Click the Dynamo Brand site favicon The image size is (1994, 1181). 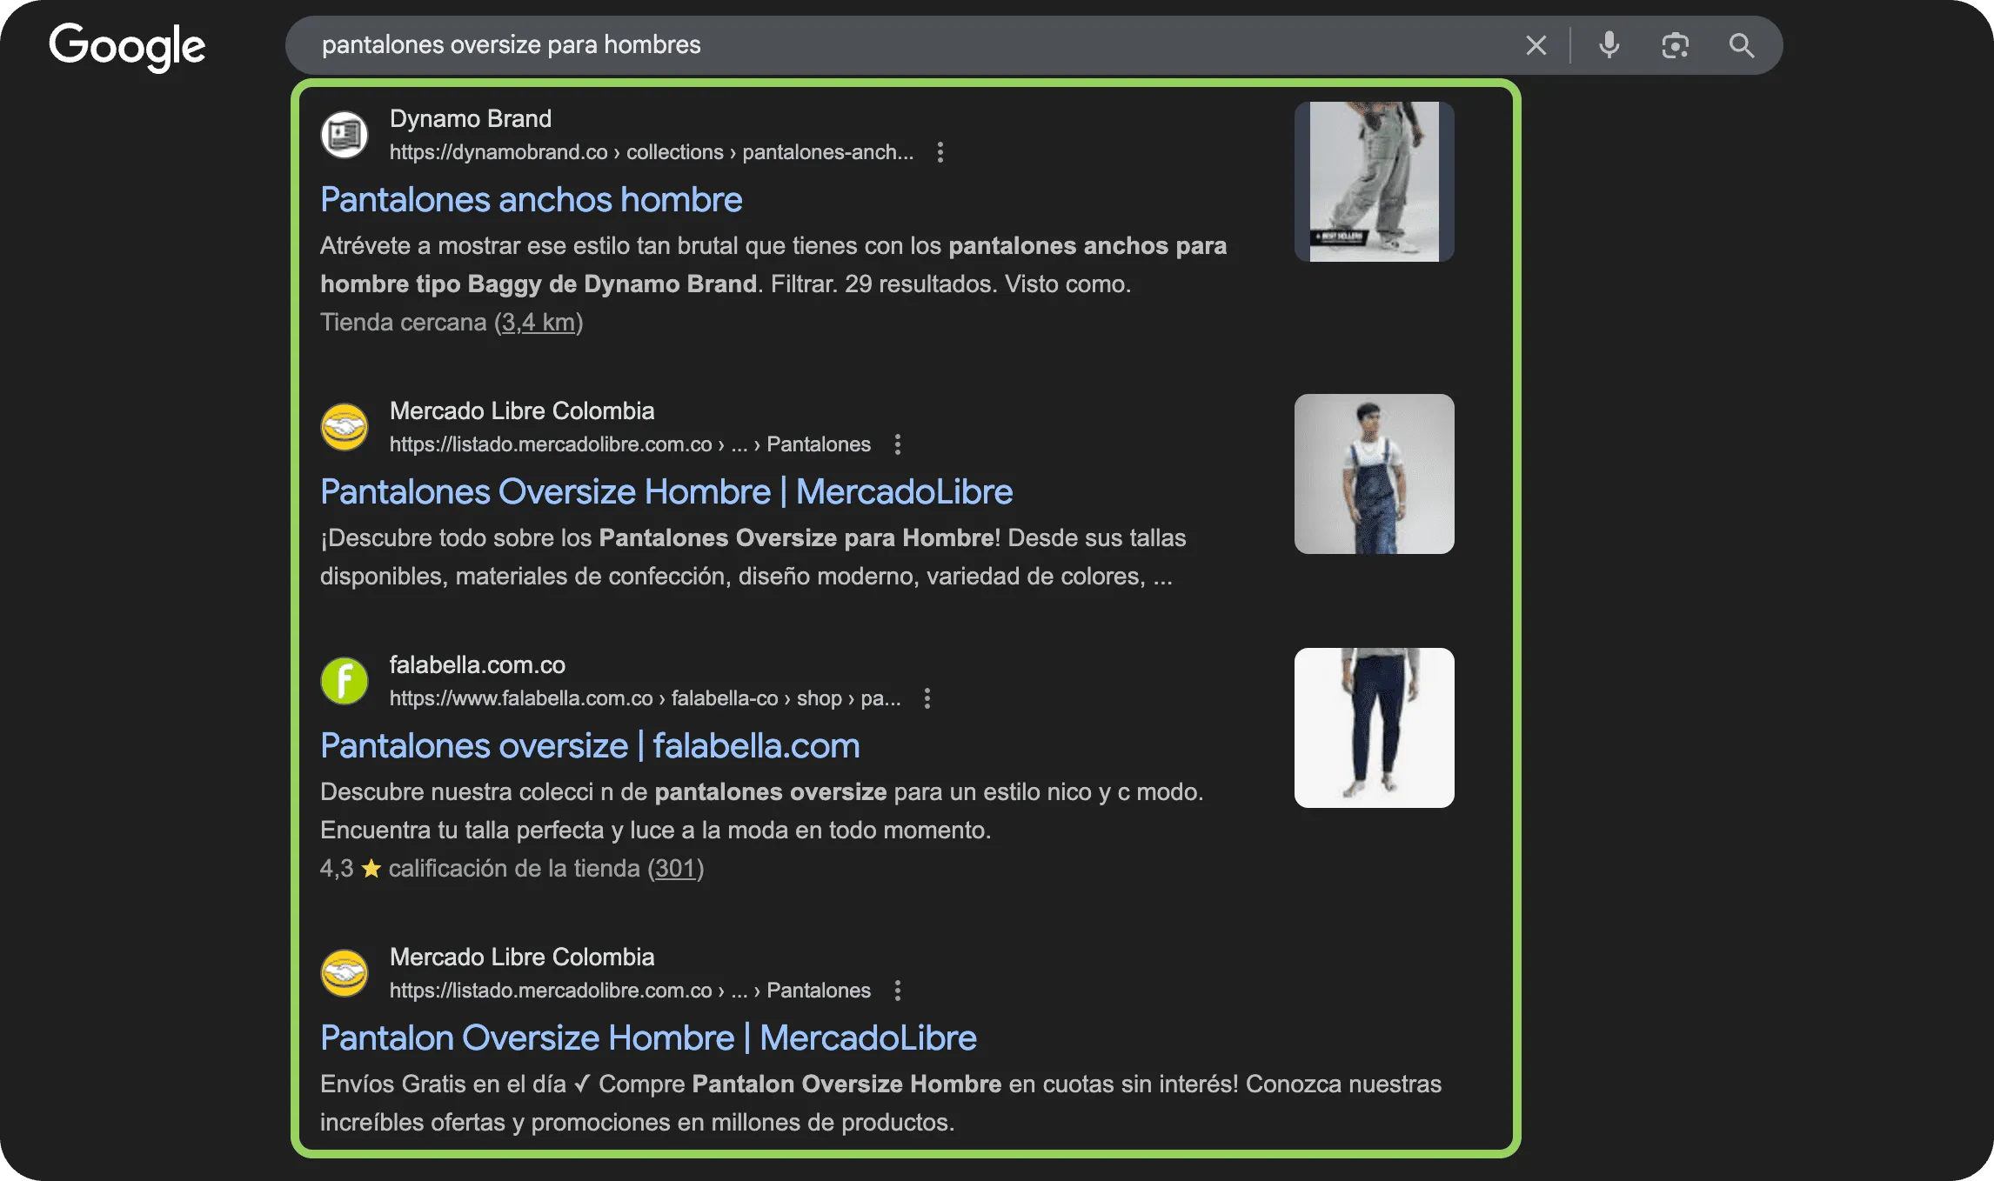[345, 135]
